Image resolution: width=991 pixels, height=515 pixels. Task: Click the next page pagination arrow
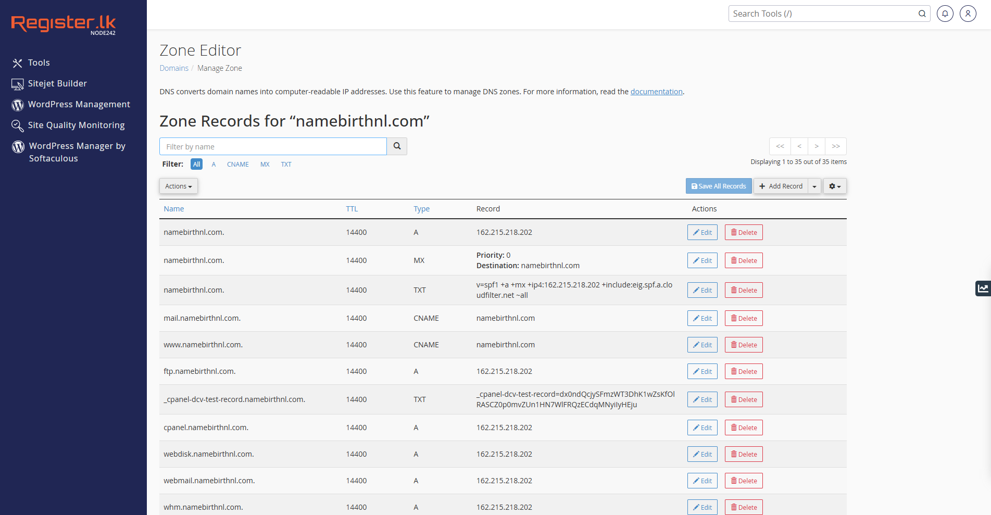(817, 146)
